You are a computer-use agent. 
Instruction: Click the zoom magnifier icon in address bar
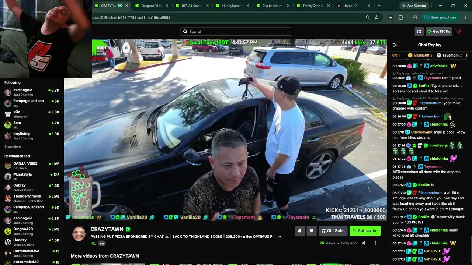[x=368, y=17]
